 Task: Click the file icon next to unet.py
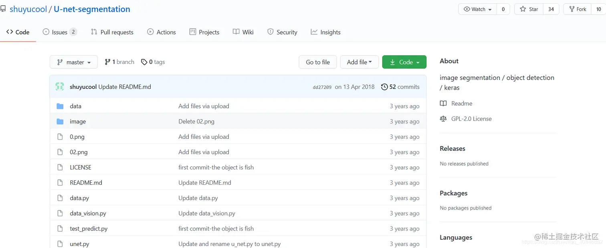pyautogui.click(x=60, y=244)
